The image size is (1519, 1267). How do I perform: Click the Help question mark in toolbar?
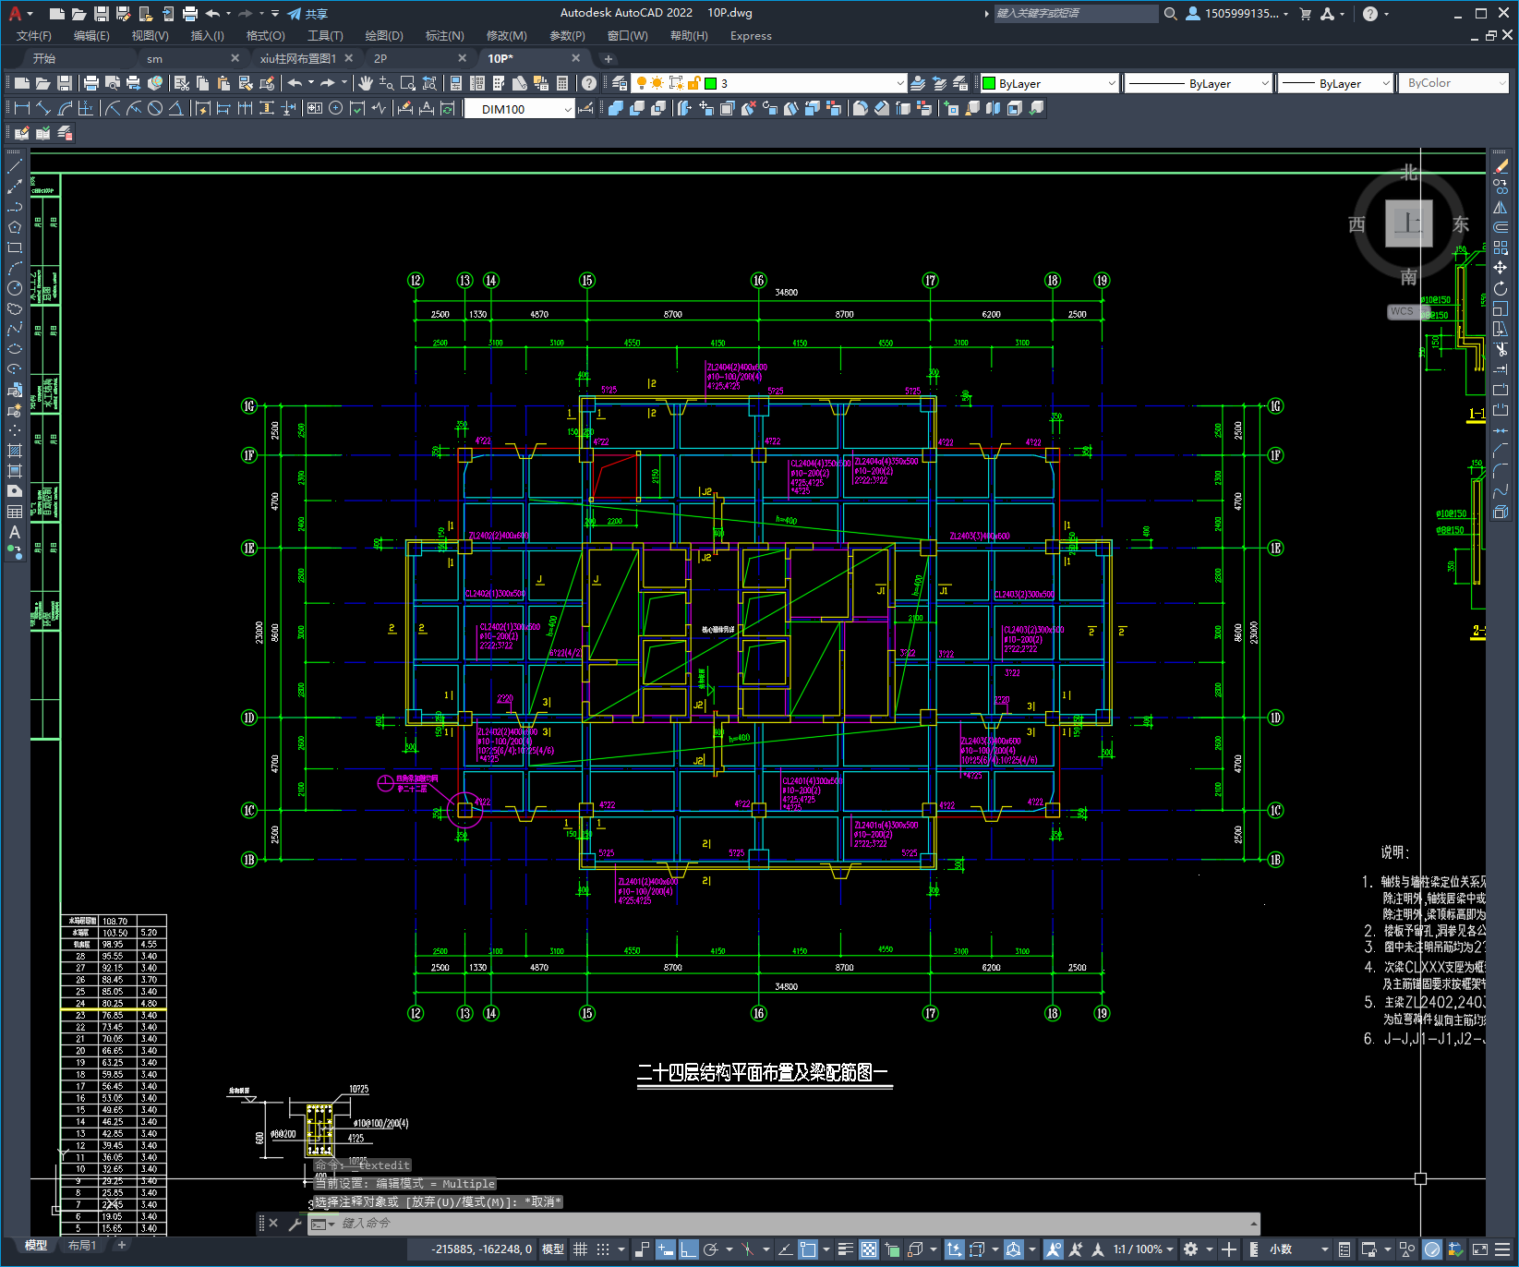click(589, 83)
